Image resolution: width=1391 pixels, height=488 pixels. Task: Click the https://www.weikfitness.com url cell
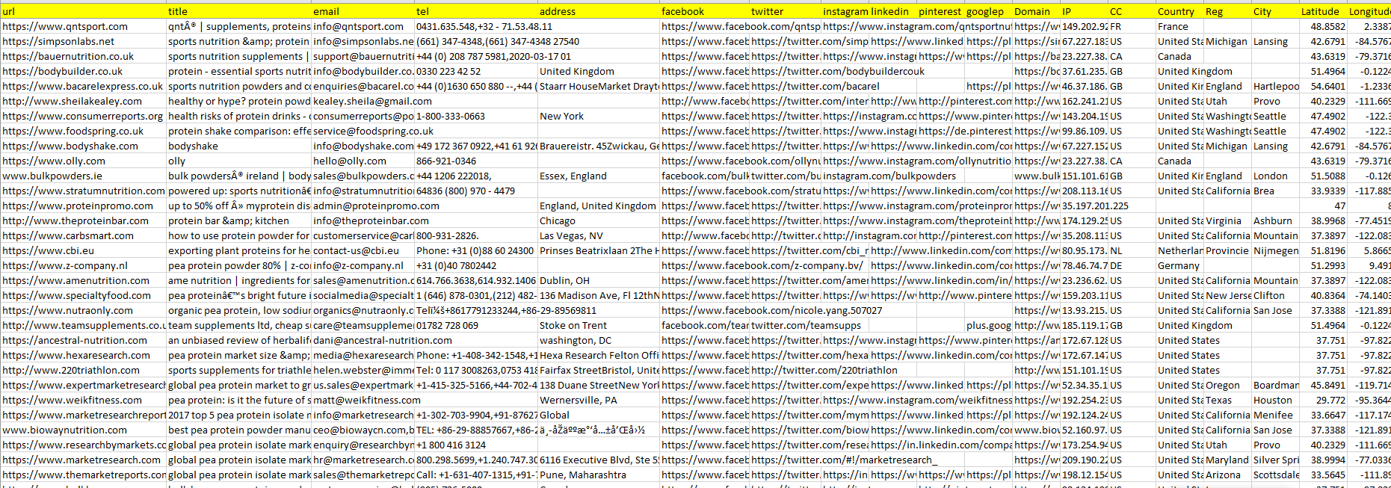tap(83, 400)
